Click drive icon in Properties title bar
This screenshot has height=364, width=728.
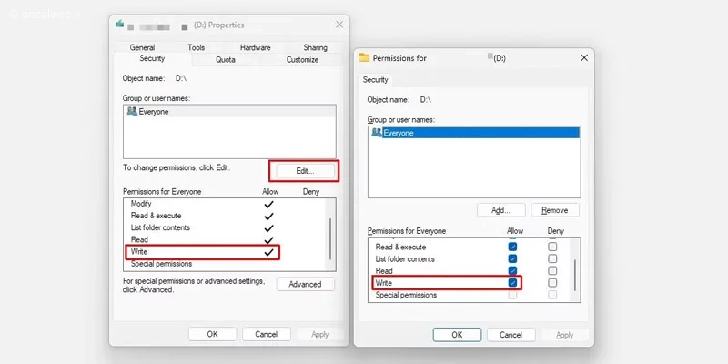click(120, 24)
